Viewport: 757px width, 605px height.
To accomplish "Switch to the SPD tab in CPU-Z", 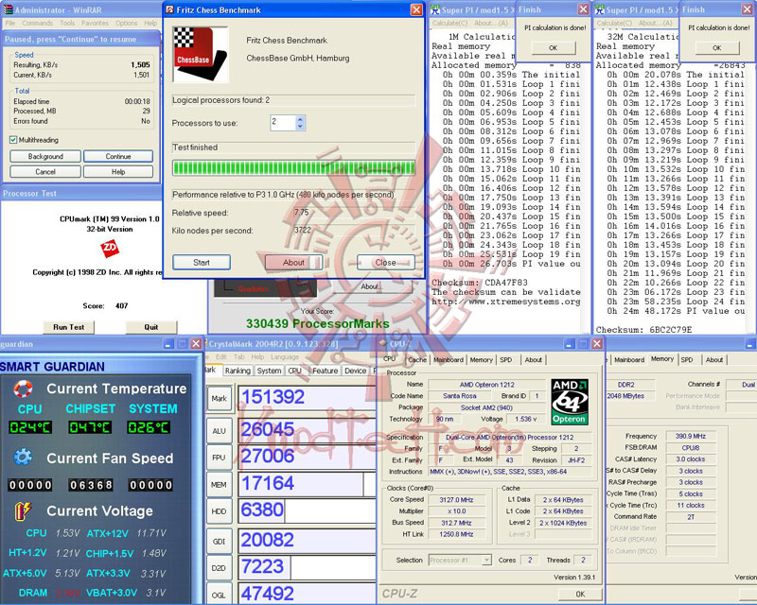I will (x=506, y=360).
